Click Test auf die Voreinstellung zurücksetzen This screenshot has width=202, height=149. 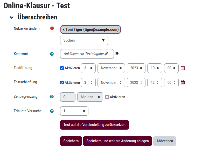[x=94, y=125]
